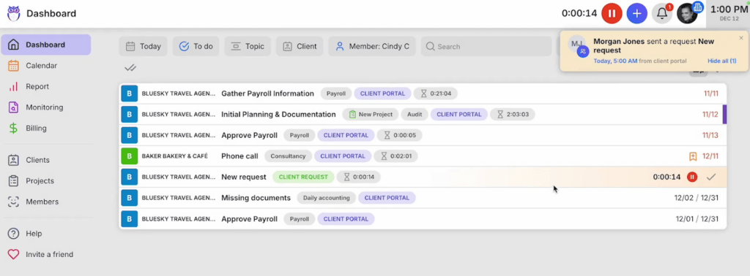Click the 0:02:01 time badge
Viewport: 750px width, 276px height.
pyautogui.click(x=396, y=156)
